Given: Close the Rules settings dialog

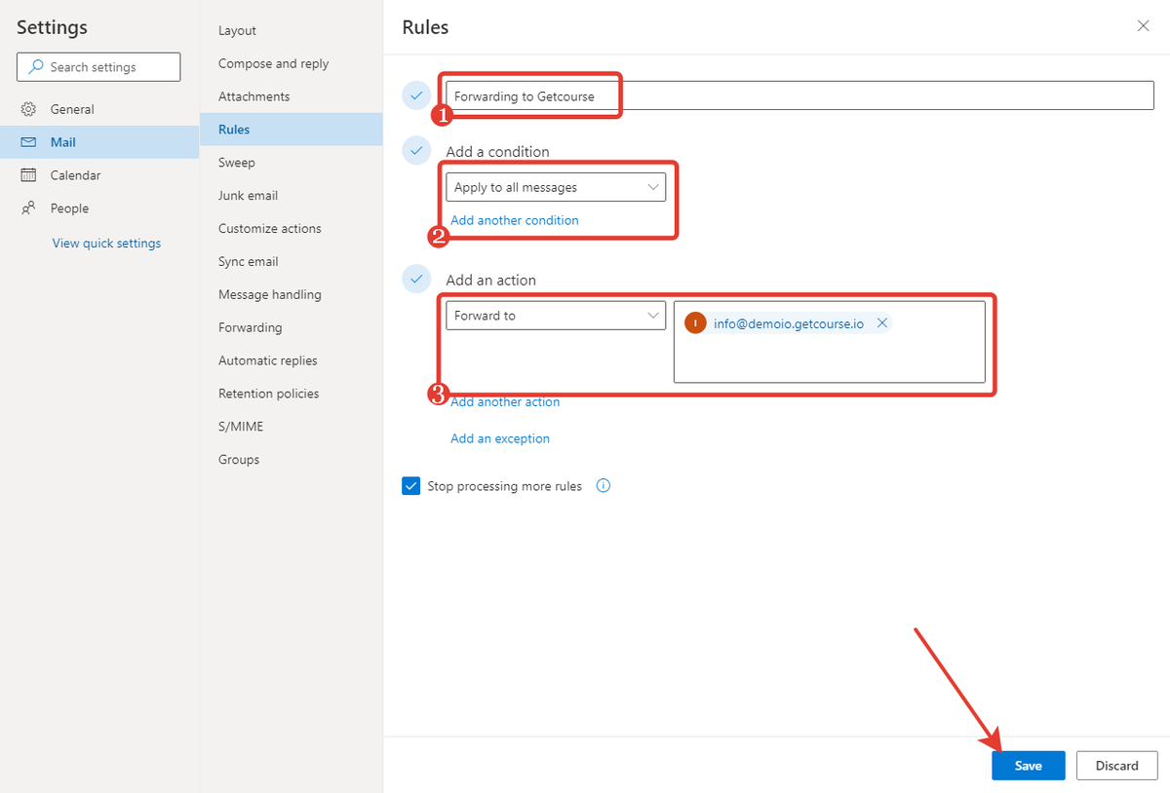Looking at the screenshot, I should pos(1144,26).
